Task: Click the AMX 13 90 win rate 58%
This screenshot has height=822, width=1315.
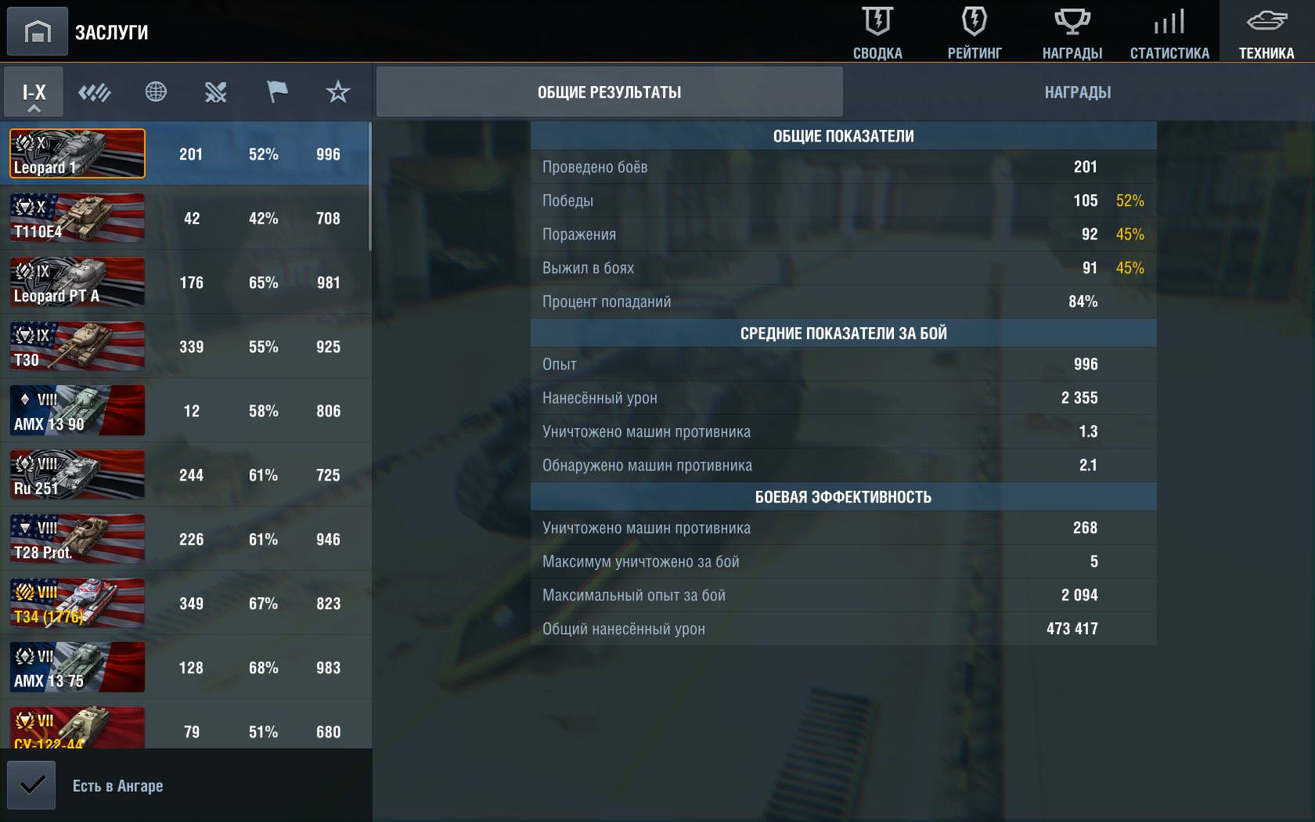Action: tap(264, 411)
